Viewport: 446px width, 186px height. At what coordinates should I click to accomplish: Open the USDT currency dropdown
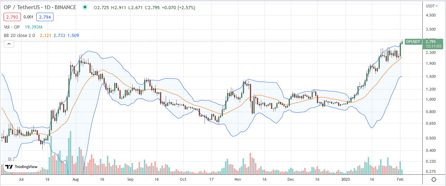point(431,6)
